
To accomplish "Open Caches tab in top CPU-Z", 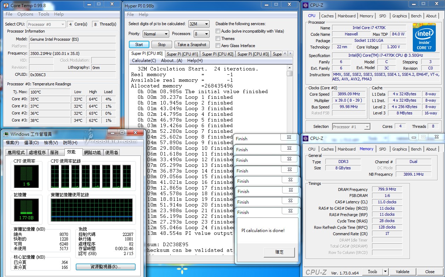I will (x=327, y=16).
